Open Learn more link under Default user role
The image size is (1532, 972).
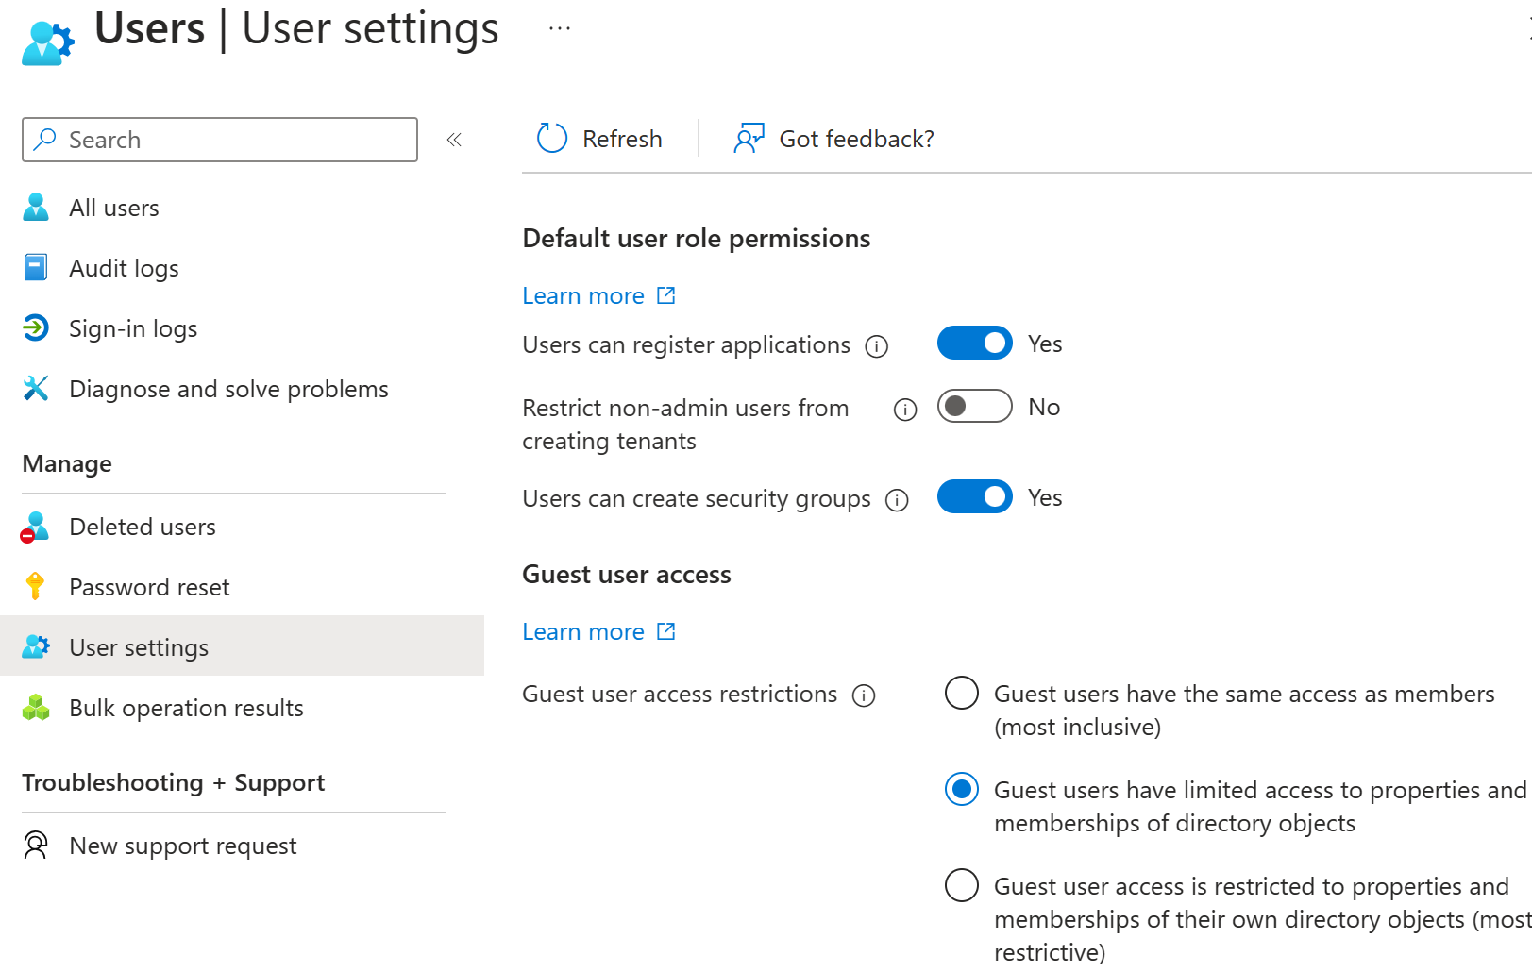(583, 295)
